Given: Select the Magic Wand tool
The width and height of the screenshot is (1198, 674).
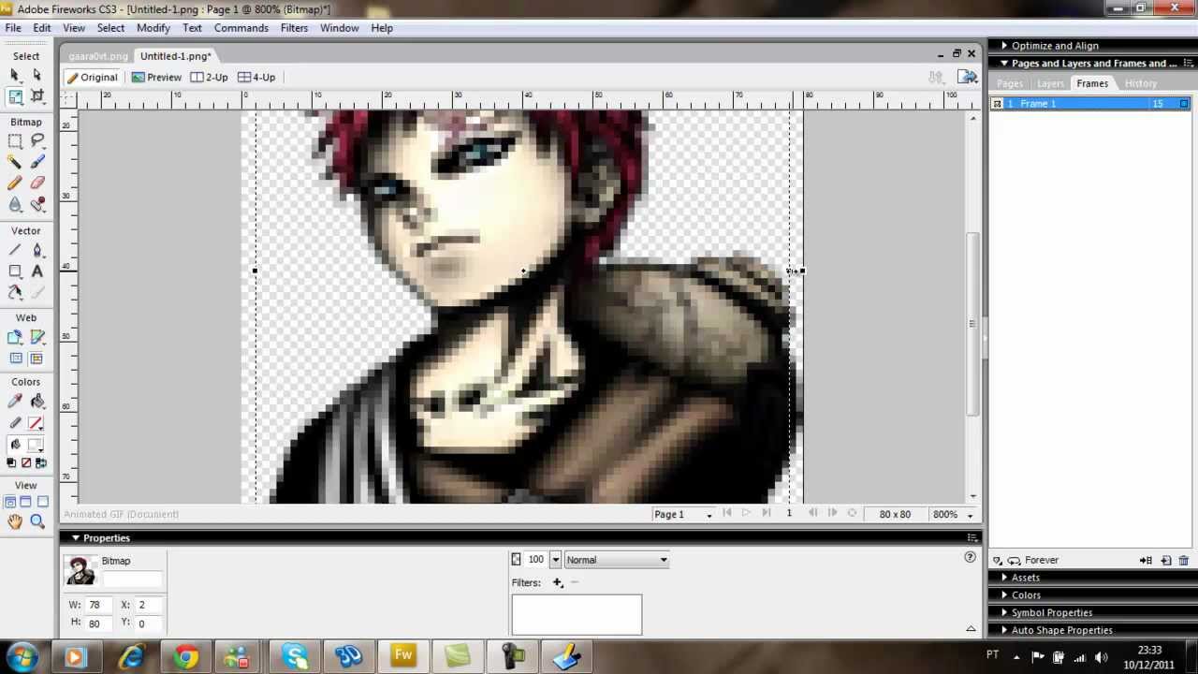Looking at the screenshot, I should [15, 162].
